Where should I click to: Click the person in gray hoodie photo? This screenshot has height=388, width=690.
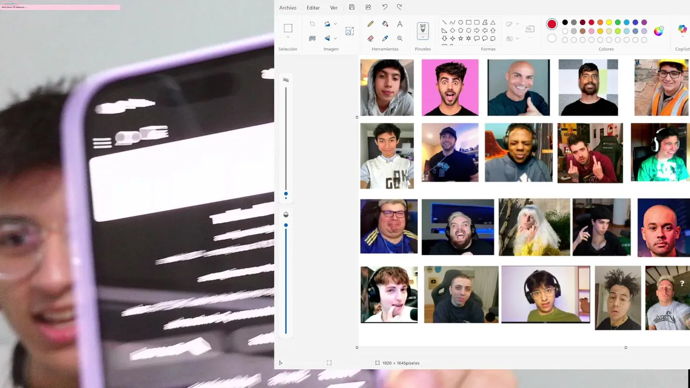click(387, 87)
